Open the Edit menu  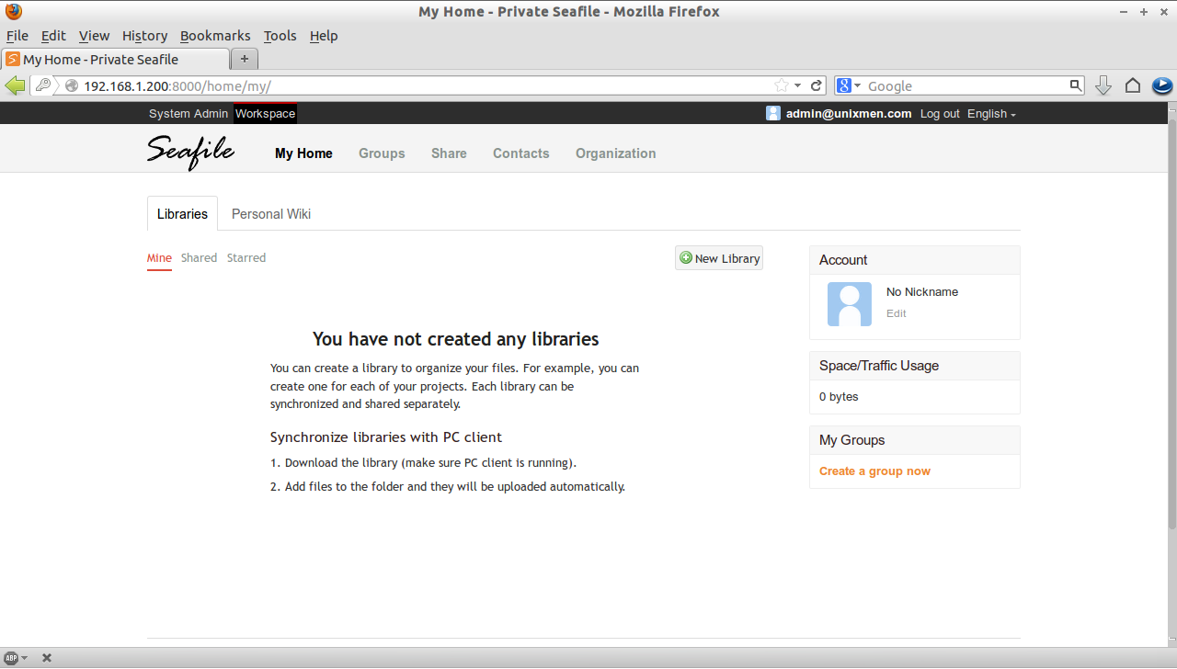[x=53, y=36]
